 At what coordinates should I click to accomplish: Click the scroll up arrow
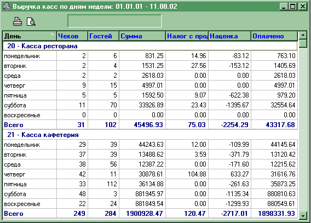coord(303,35)
